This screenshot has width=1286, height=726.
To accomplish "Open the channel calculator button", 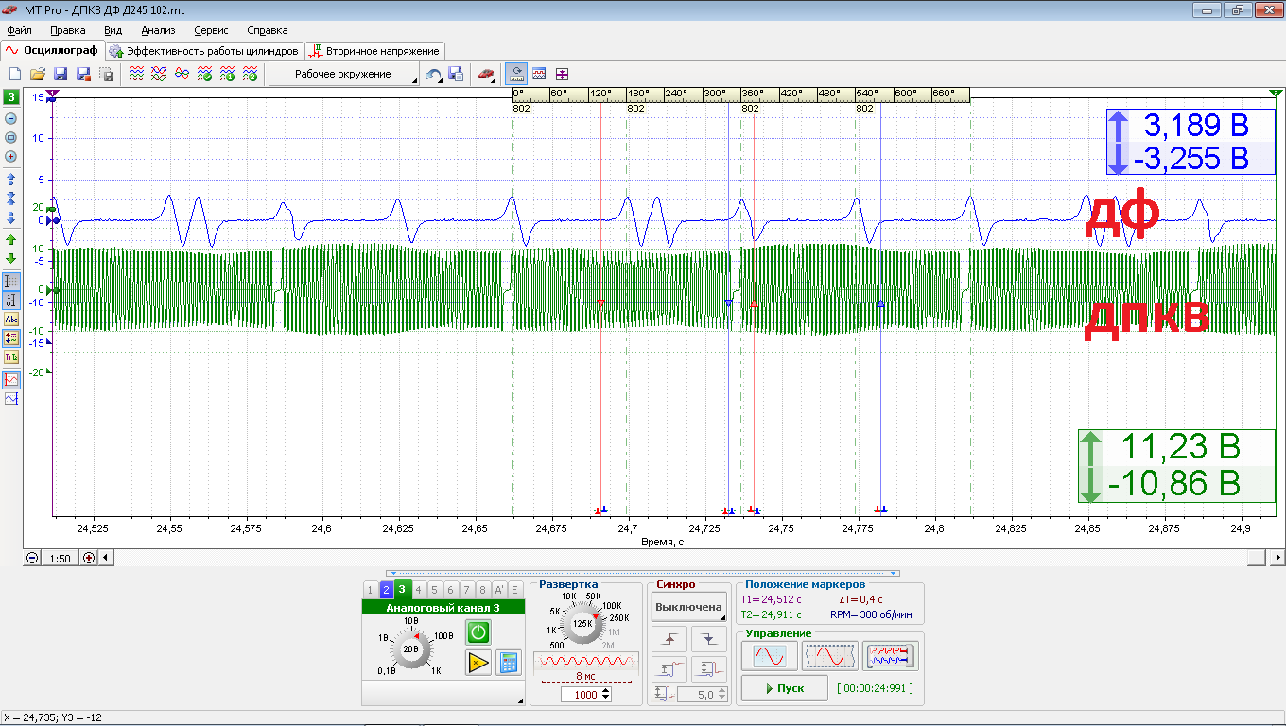I will [x=509, y=663].
